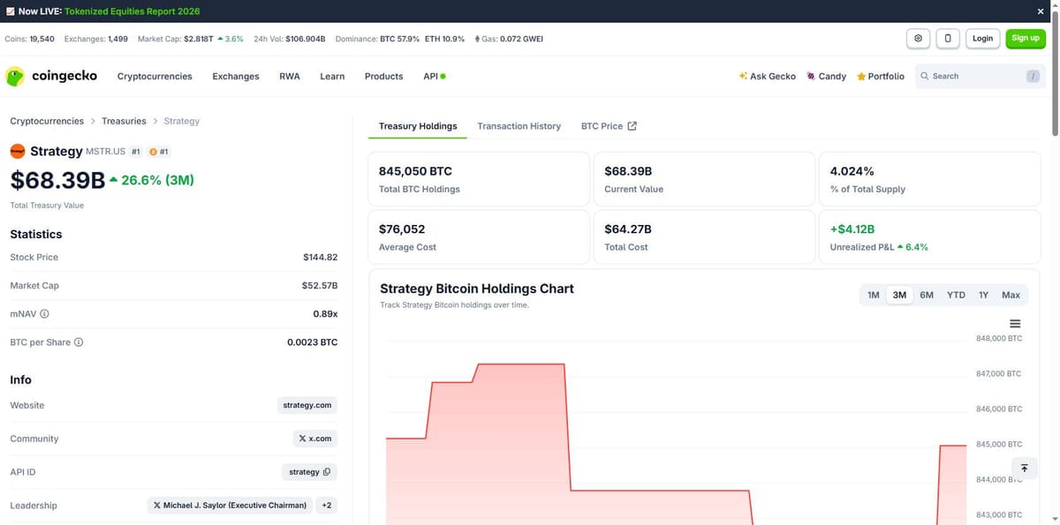Select 6M chart range

click(x=927, y=296)
